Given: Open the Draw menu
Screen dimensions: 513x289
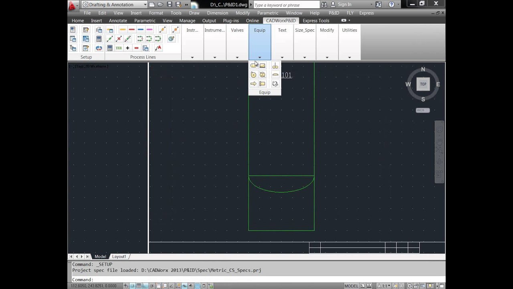Looking at the screenshot, I should pos(194,13).
